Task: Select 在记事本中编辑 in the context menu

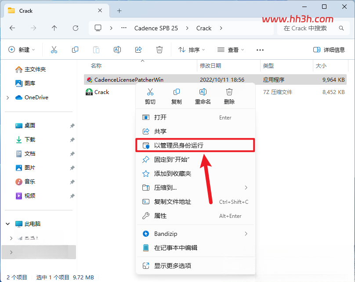Action: pyautogui.click(x=195, y=248)
